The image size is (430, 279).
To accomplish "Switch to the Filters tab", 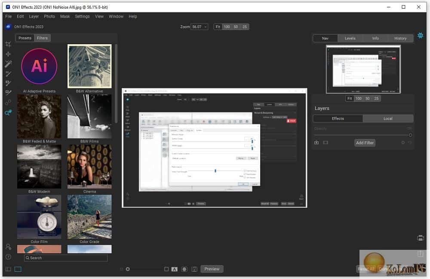I will pyautogui.click(x=42, y=38).
